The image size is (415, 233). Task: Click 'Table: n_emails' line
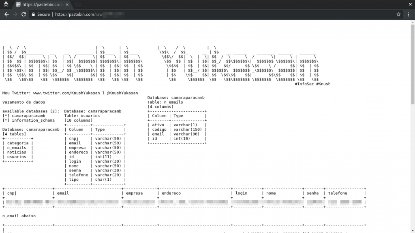165,102
